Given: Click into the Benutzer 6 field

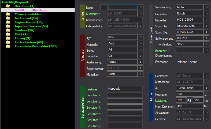Looking at the screenshot, I should click(x=125, y=119).
